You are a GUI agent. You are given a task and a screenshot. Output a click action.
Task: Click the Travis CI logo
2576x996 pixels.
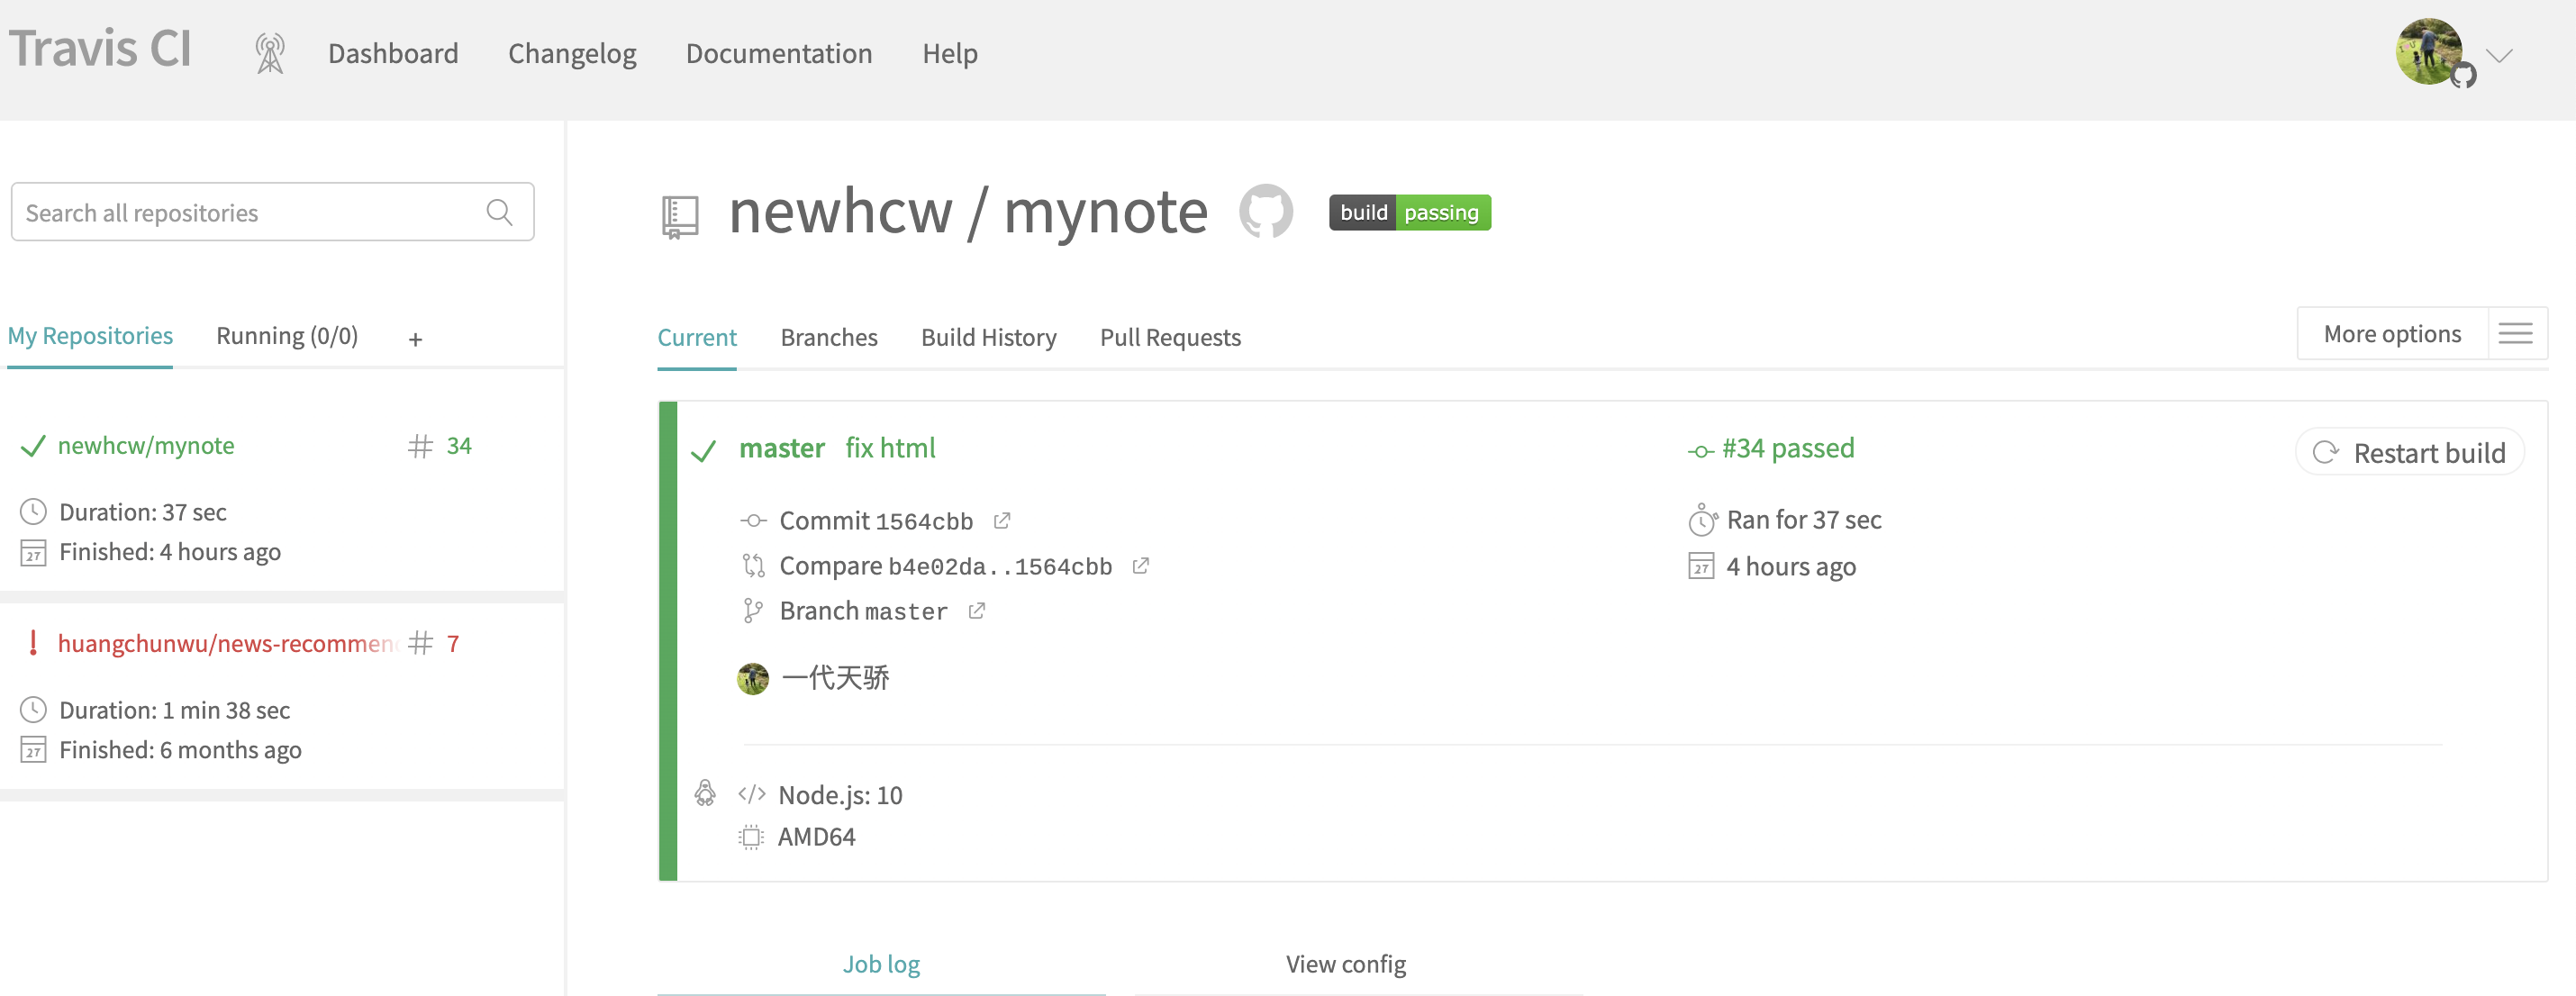tap(100, 49)
